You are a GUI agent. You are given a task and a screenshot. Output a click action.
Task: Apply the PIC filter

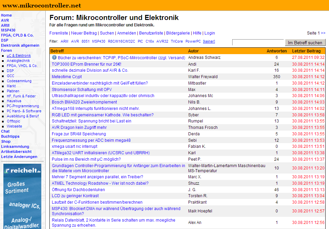140,41
